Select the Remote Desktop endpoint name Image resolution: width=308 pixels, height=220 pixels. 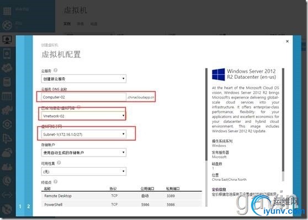point(58,196)
